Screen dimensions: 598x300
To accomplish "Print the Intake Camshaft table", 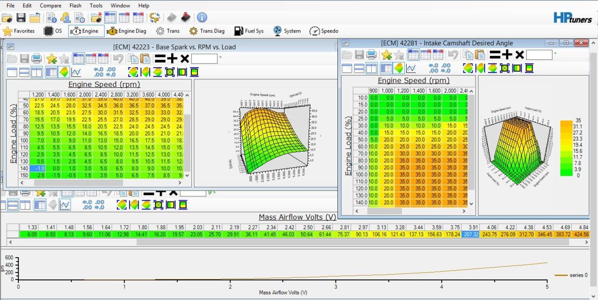I will coord(372,55).
